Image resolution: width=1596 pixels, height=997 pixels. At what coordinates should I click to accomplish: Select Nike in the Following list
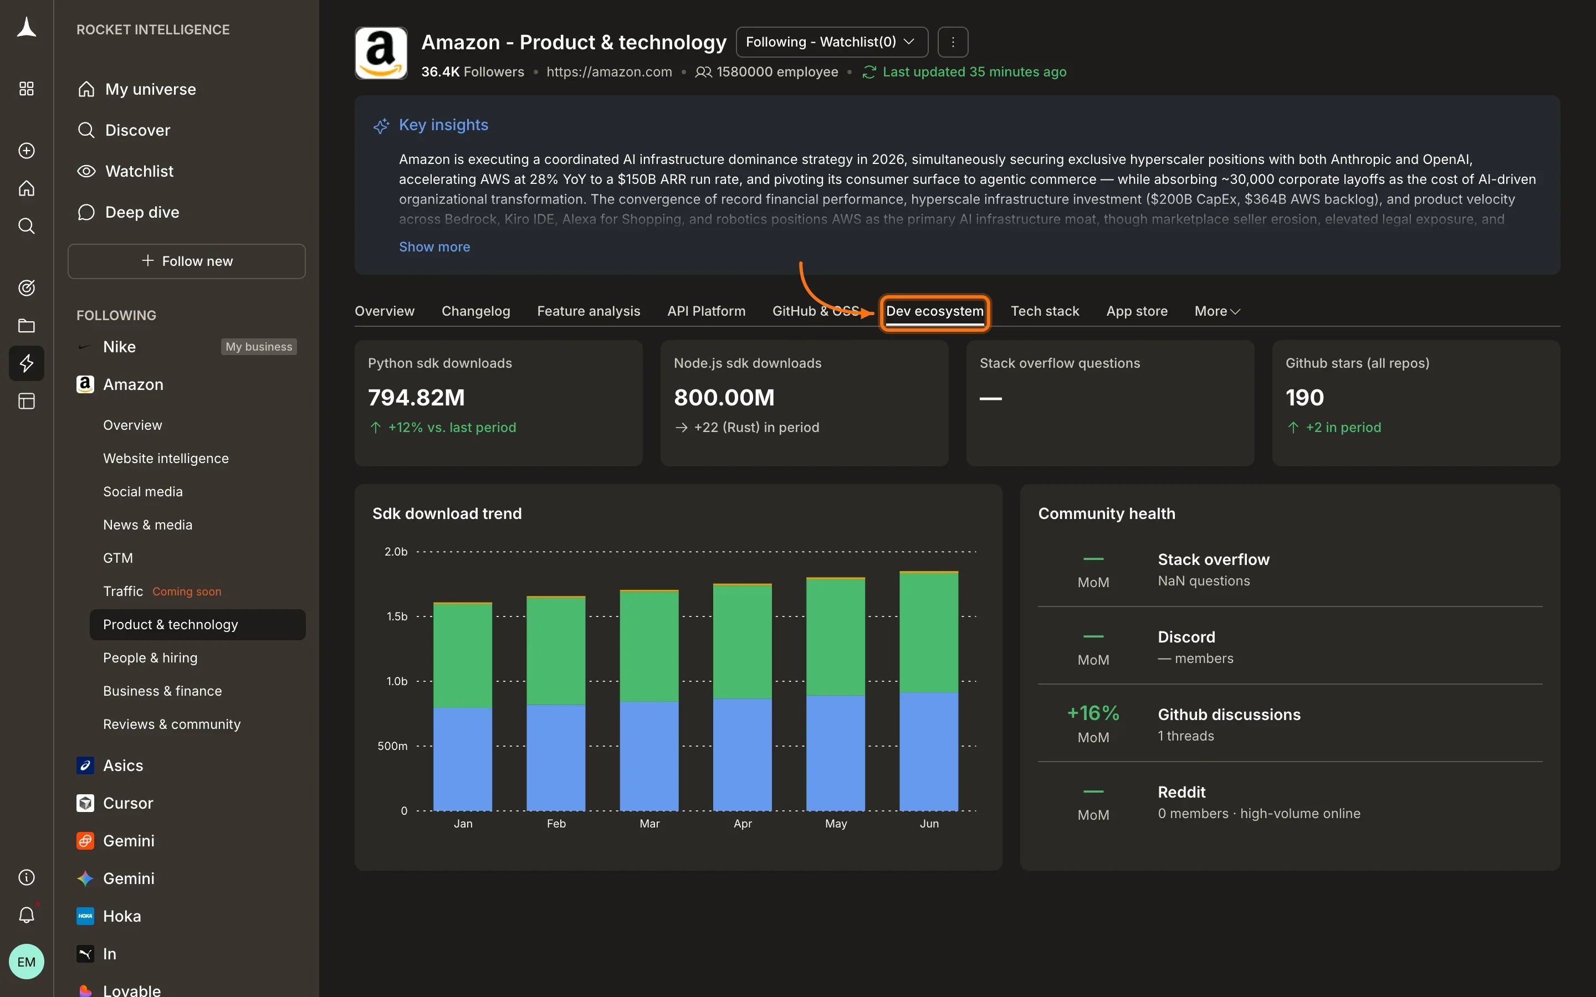(119, 347)
